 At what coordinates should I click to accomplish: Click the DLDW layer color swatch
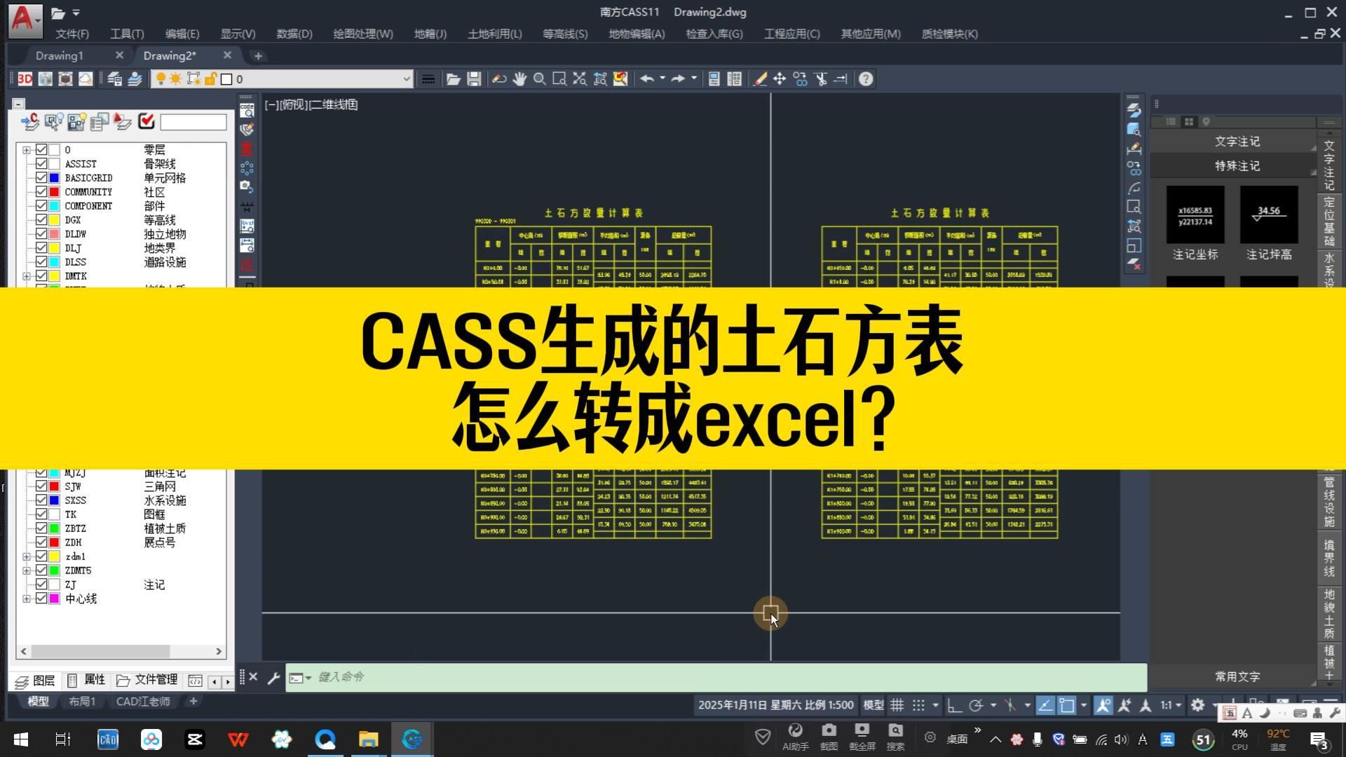click(55, 233)
